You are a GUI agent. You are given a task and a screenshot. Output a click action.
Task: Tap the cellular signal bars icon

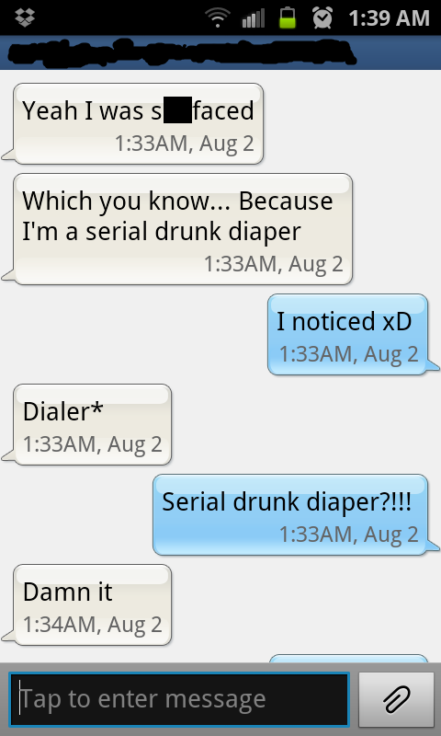(x=254, y=18)
